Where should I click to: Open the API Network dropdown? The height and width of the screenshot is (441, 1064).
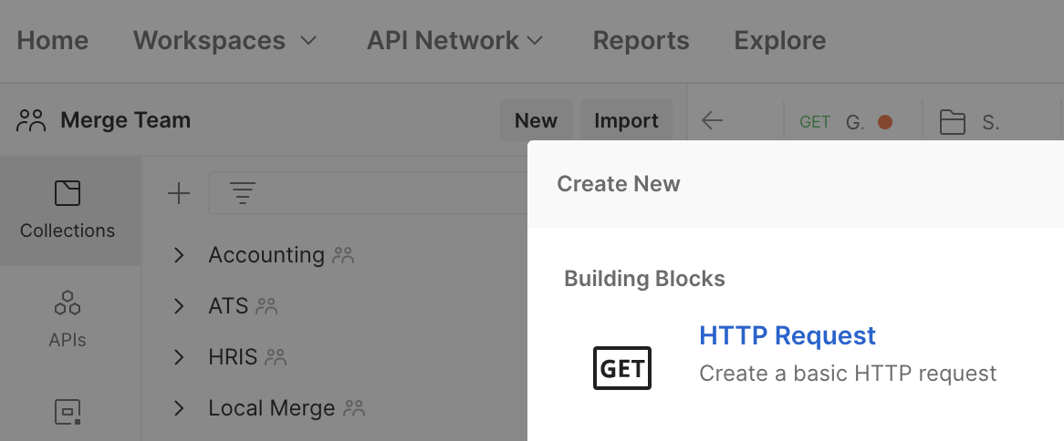tap(455, 41)
